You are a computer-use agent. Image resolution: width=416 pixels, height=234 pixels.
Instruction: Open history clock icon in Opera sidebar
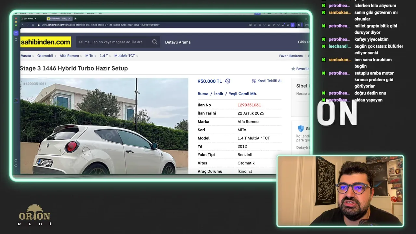16,165
